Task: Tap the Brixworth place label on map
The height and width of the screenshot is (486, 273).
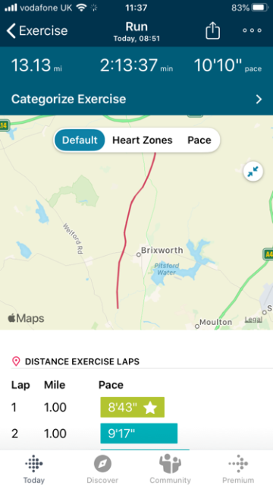Action: (162, 250)
